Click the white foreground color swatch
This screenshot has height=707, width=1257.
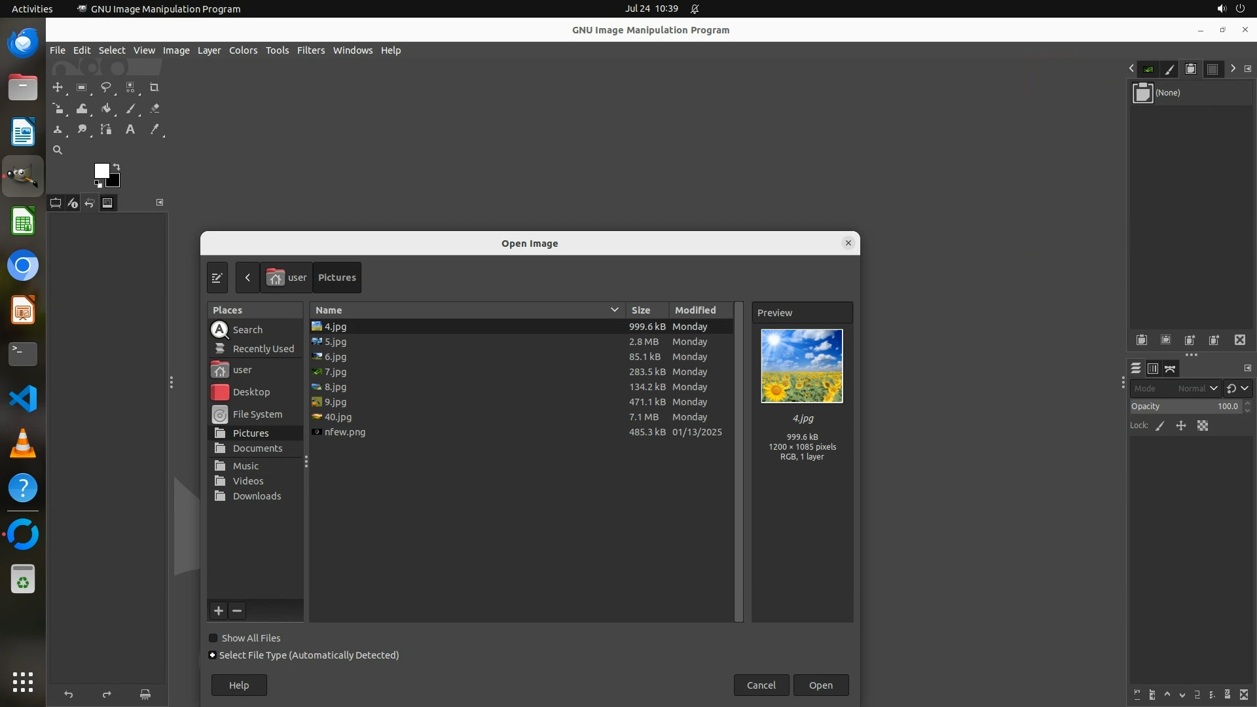click(x=101, y=171)
